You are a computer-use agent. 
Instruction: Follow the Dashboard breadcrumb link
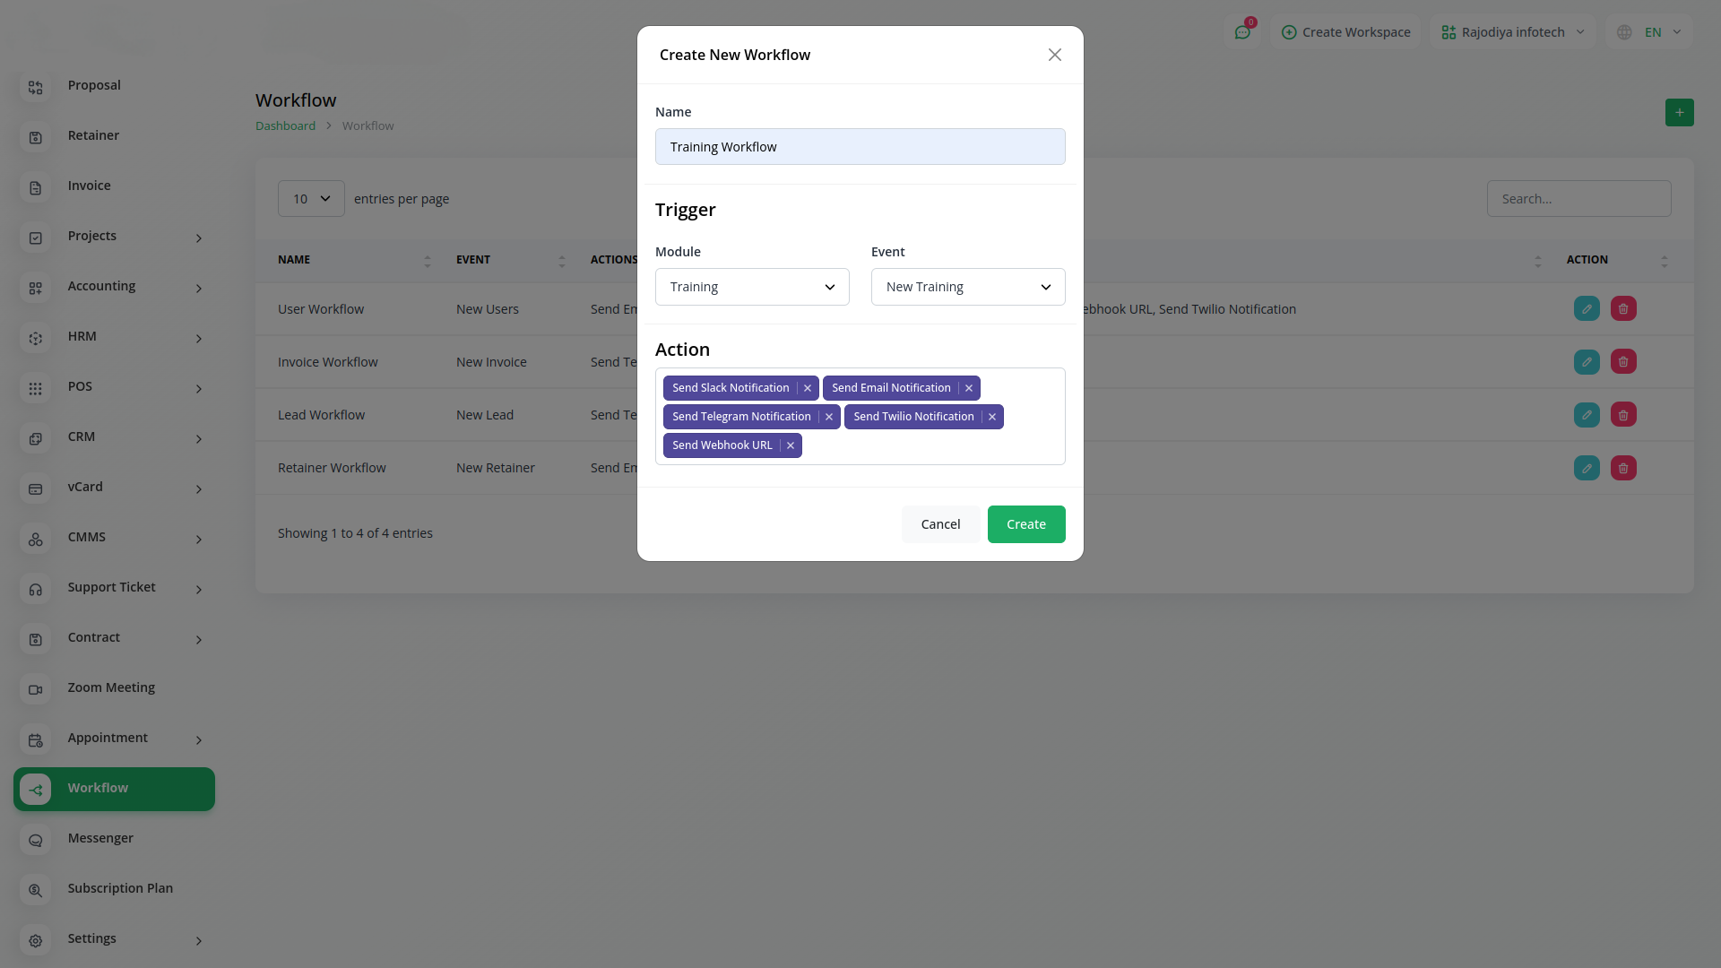285,125
